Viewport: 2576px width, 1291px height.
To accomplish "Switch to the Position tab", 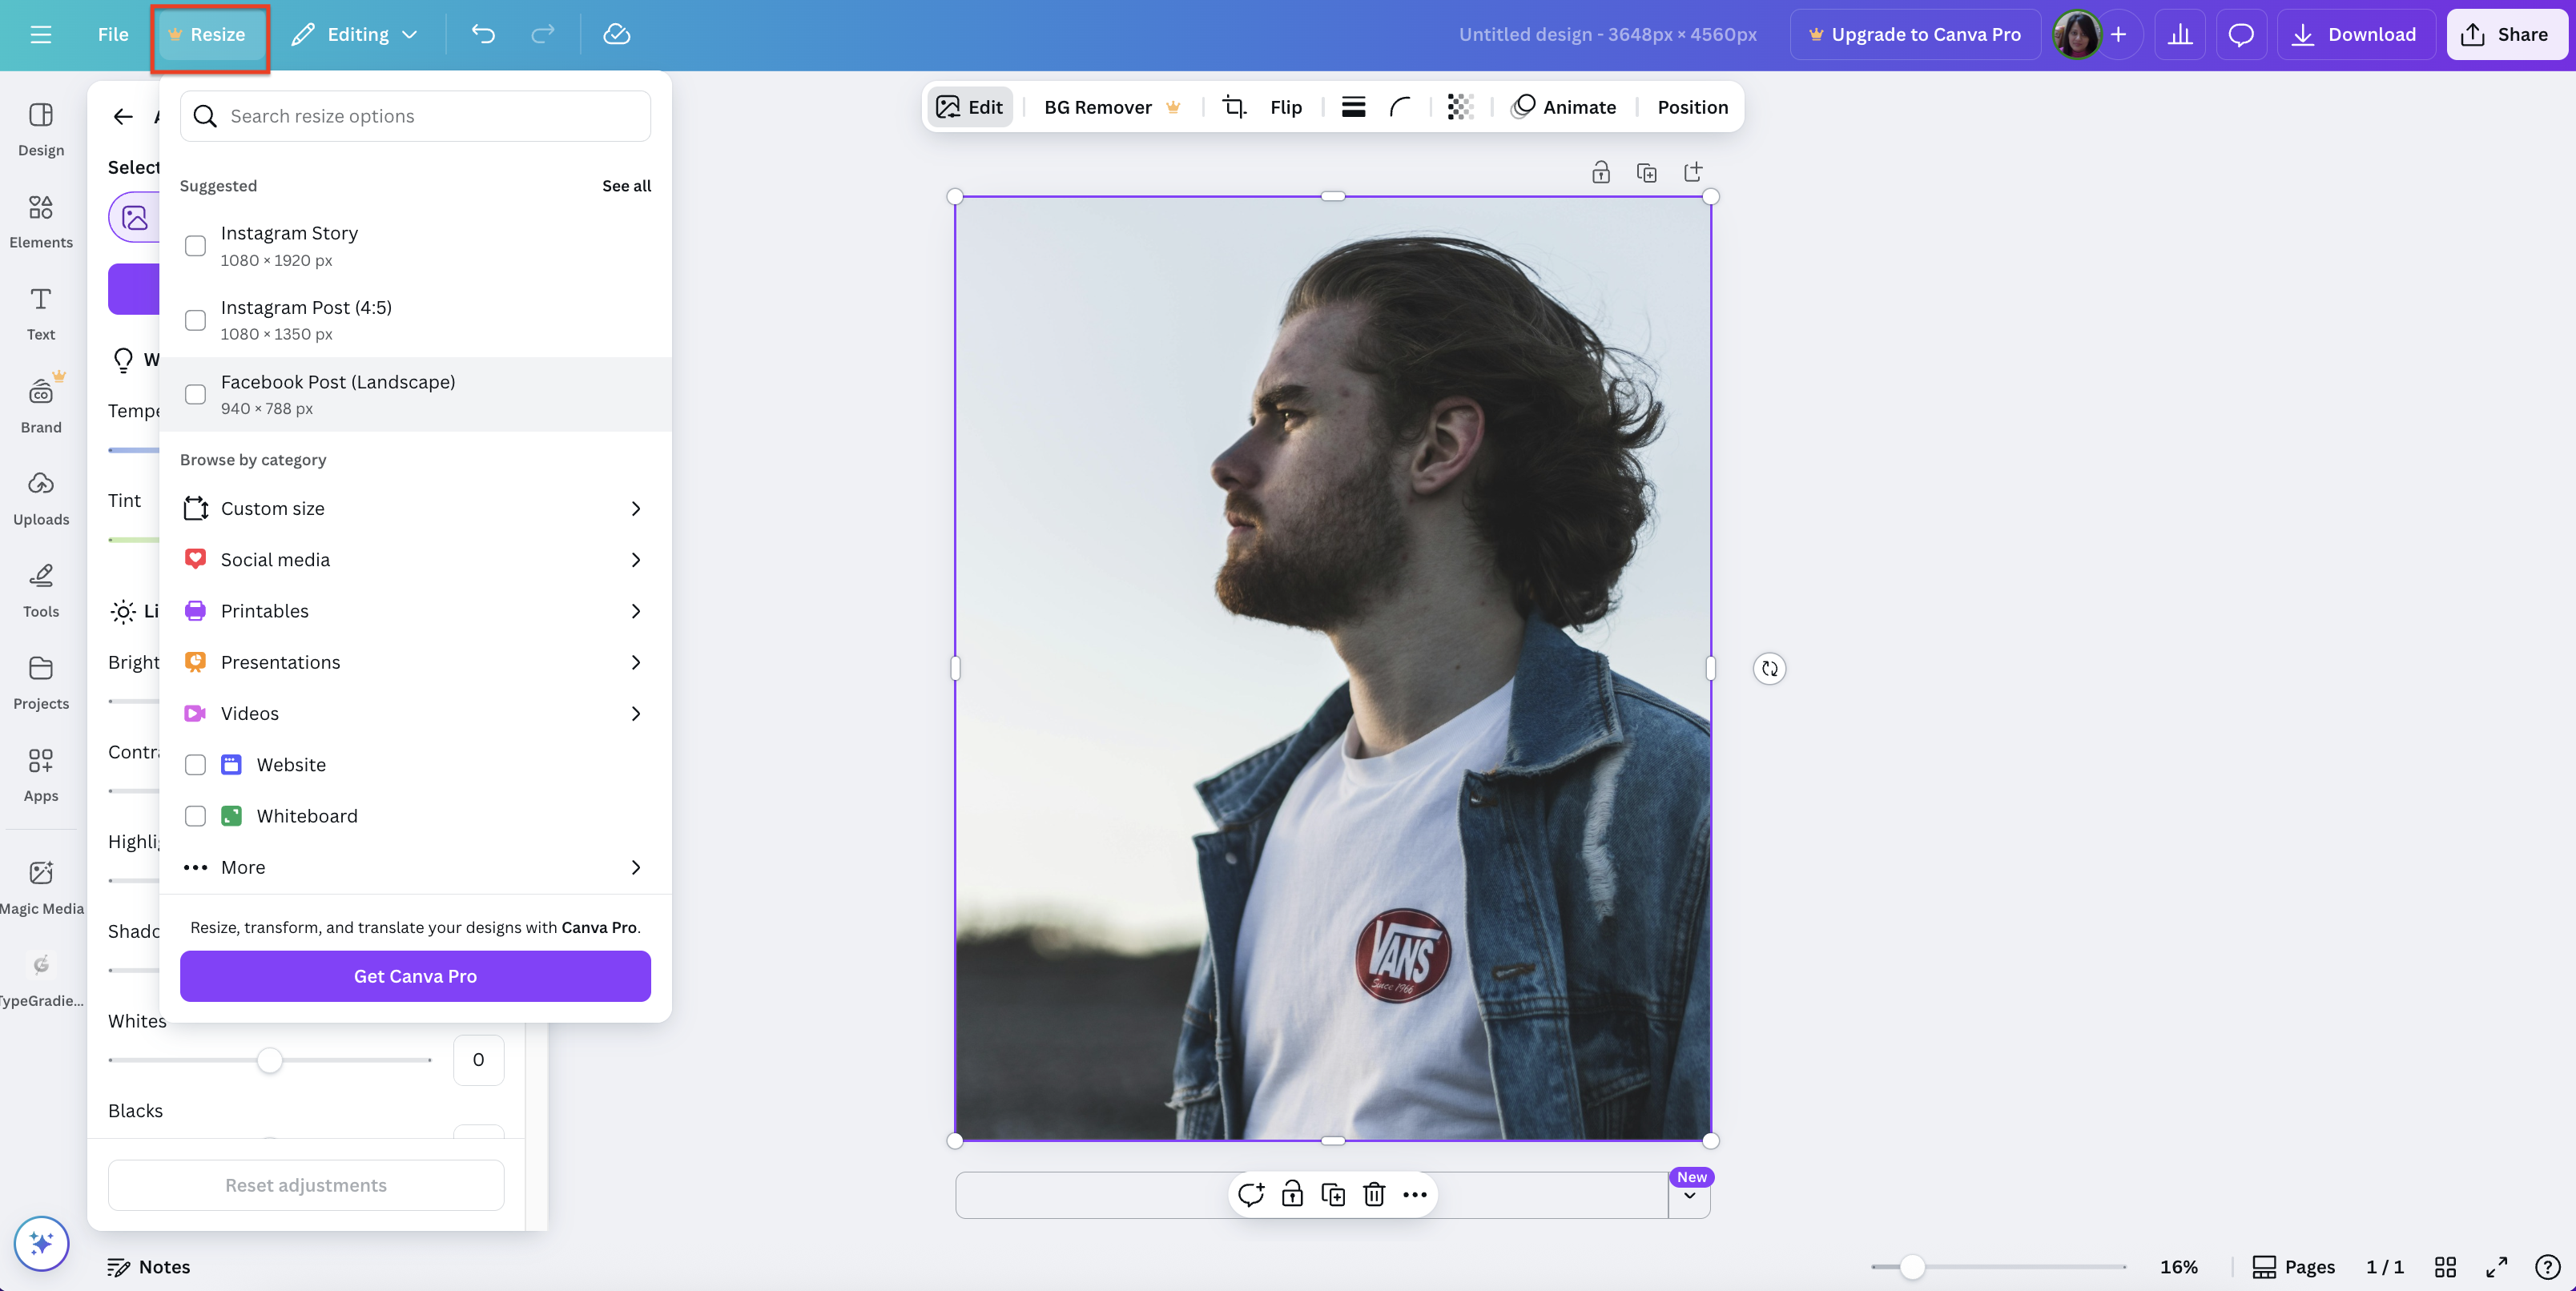I will coord(1691,106).
